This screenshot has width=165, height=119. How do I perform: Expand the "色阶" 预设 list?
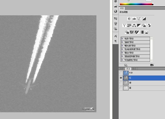(122, 38)
